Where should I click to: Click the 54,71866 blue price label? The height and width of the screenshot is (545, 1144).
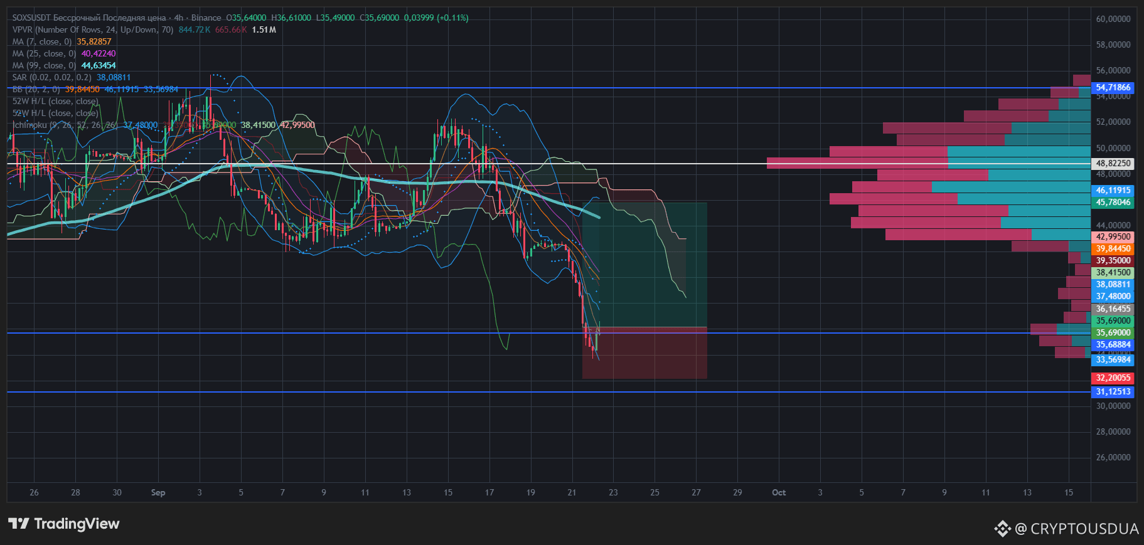coord(1113,88)
